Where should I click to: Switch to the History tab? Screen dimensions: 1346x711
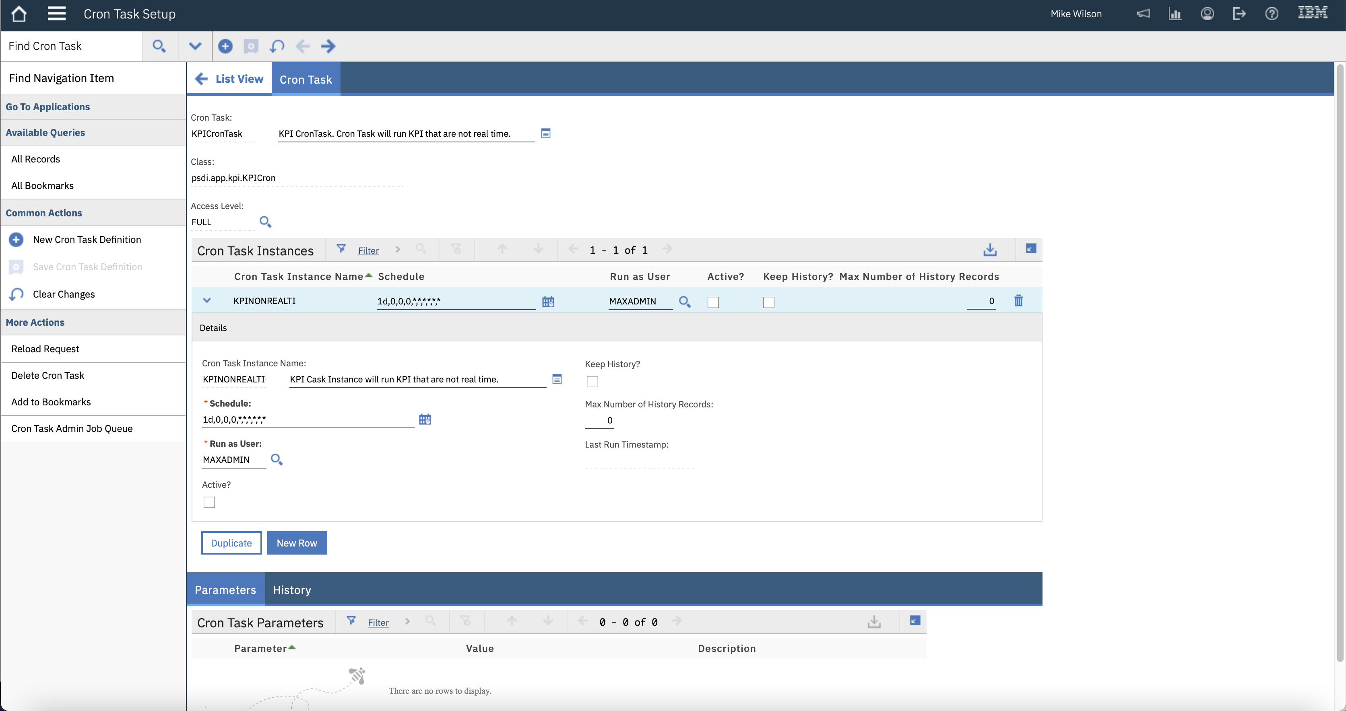tap(291, 590)
